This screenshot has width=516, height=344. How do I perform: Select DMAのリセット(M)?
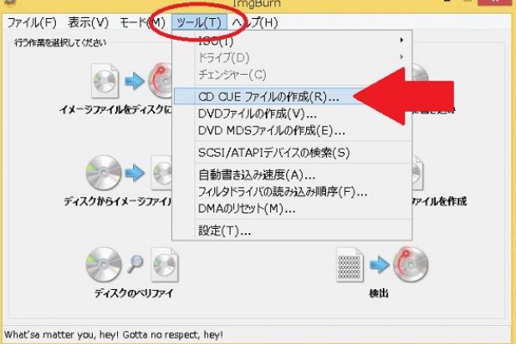(x=292, y=208)
